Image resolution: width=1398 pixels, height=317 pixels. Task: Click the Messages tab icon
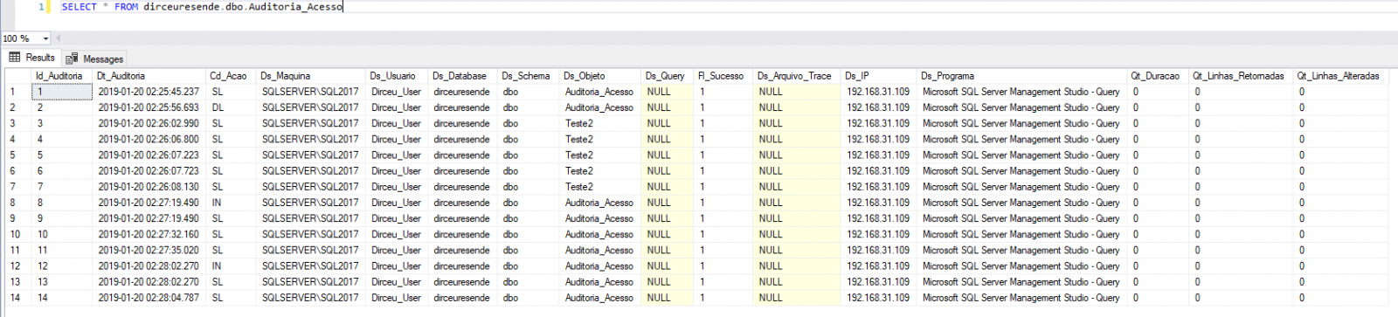[73, 59]
